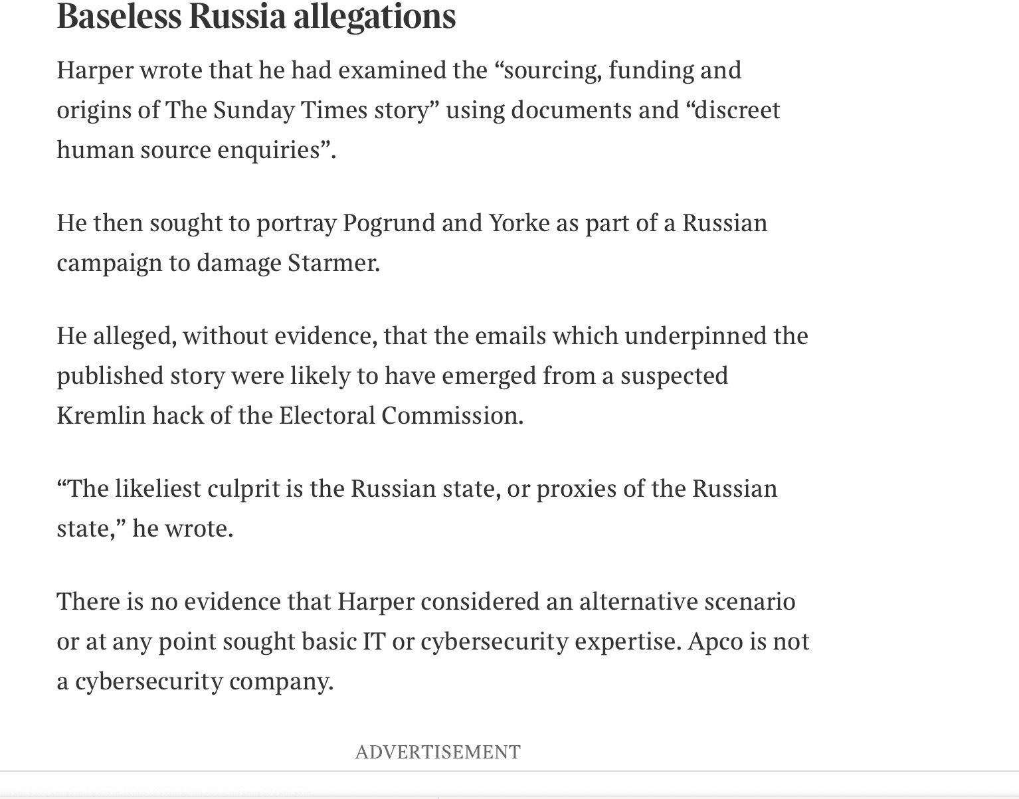
Task: Click the paragraph starting "He then sought"
Action: coord(411,242)
